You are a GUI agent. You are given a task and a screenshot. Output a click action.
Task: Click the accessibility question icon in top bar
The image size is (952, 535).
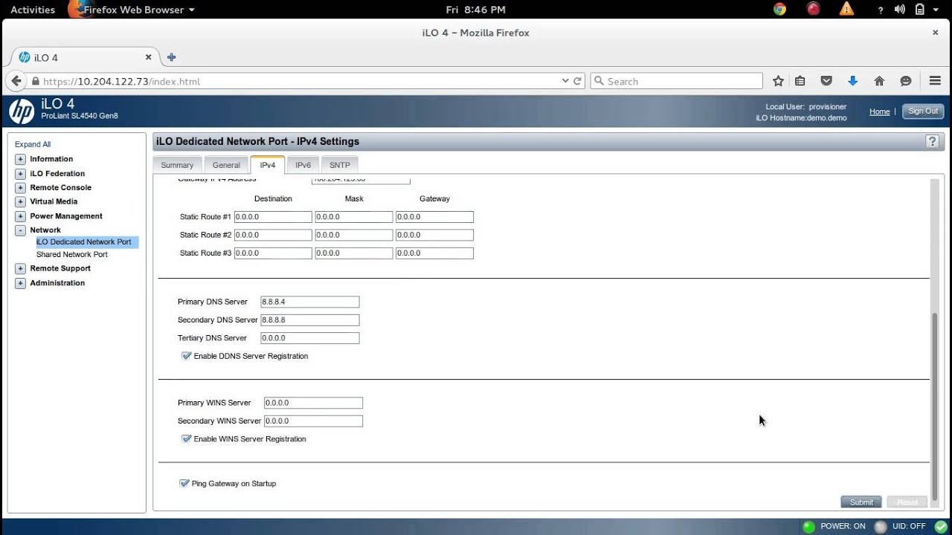point(881,10)
